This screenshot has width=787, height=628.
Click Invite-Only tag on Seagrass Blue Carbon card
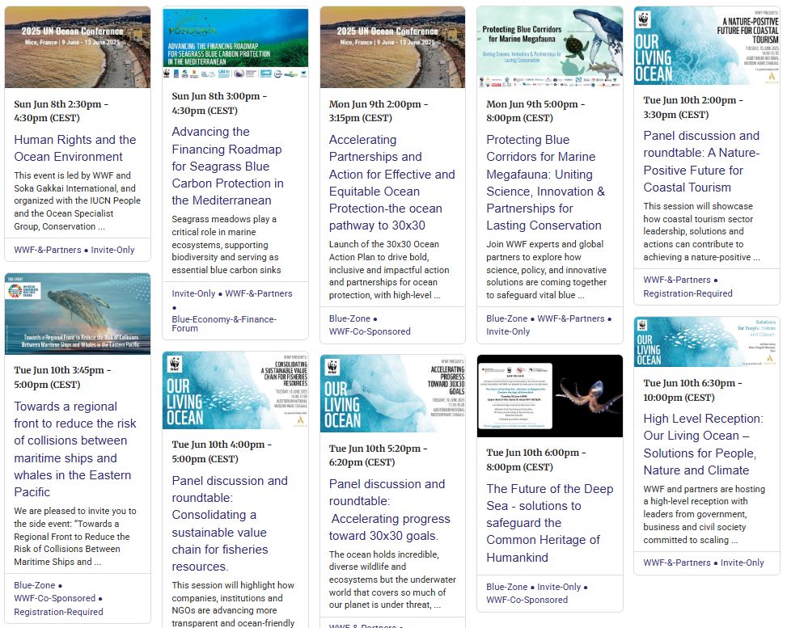pos(193,293)
